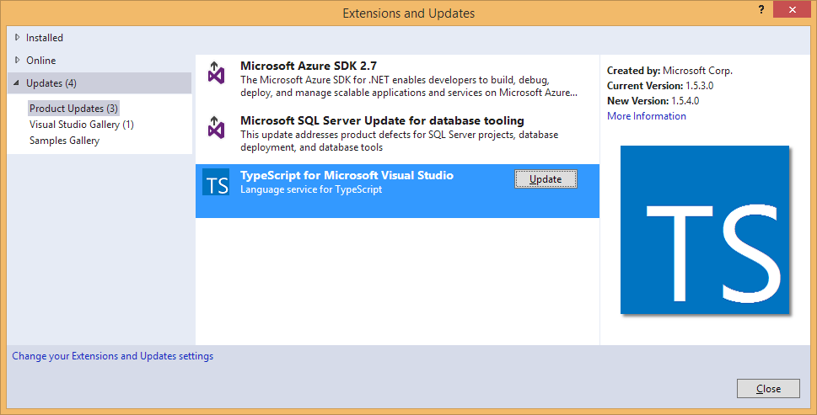The width and height of the screenshot is (817, 415).
Task: Click the Close button at the bottom
Action: click(767, 388)
